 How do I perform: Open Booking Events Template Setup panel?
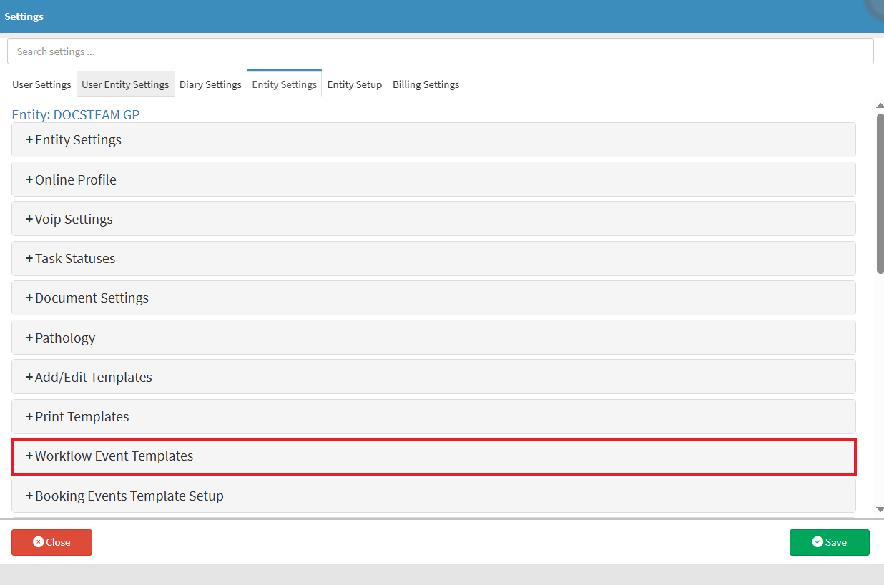click(x=129, y=496)
